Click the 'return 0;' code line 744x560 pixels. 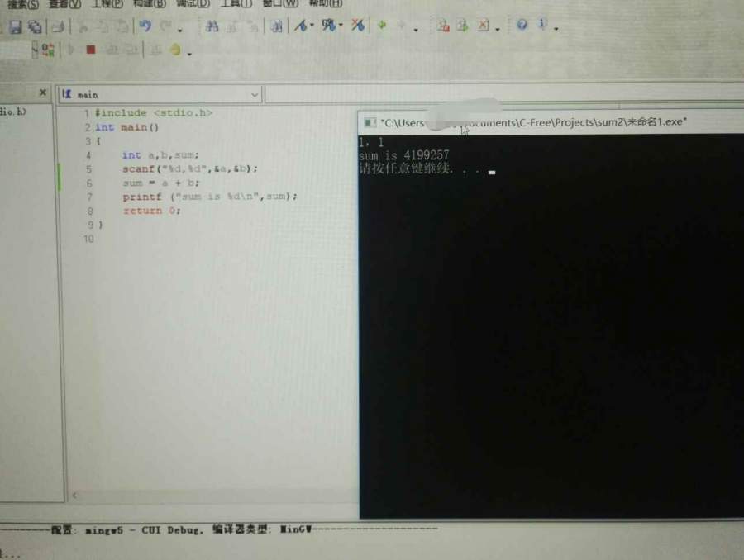click(152, 211)
